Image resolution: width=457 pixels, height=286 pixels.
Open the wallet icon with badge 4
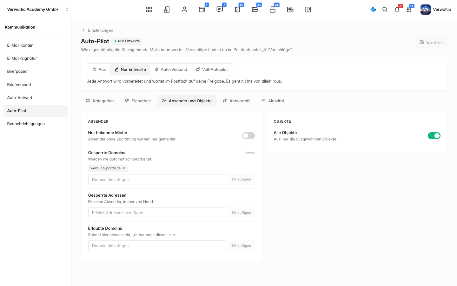click(x=202, y=10)
